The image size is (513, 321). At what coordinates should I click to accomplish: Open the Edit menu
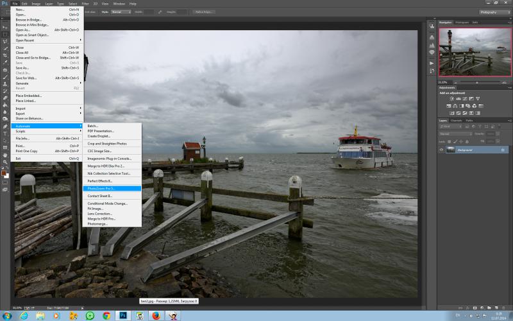(24, 4)
